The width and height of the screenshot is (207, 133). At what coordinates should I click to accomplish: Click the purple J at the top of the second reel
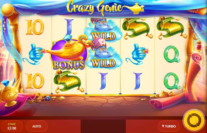coord(69,27)
